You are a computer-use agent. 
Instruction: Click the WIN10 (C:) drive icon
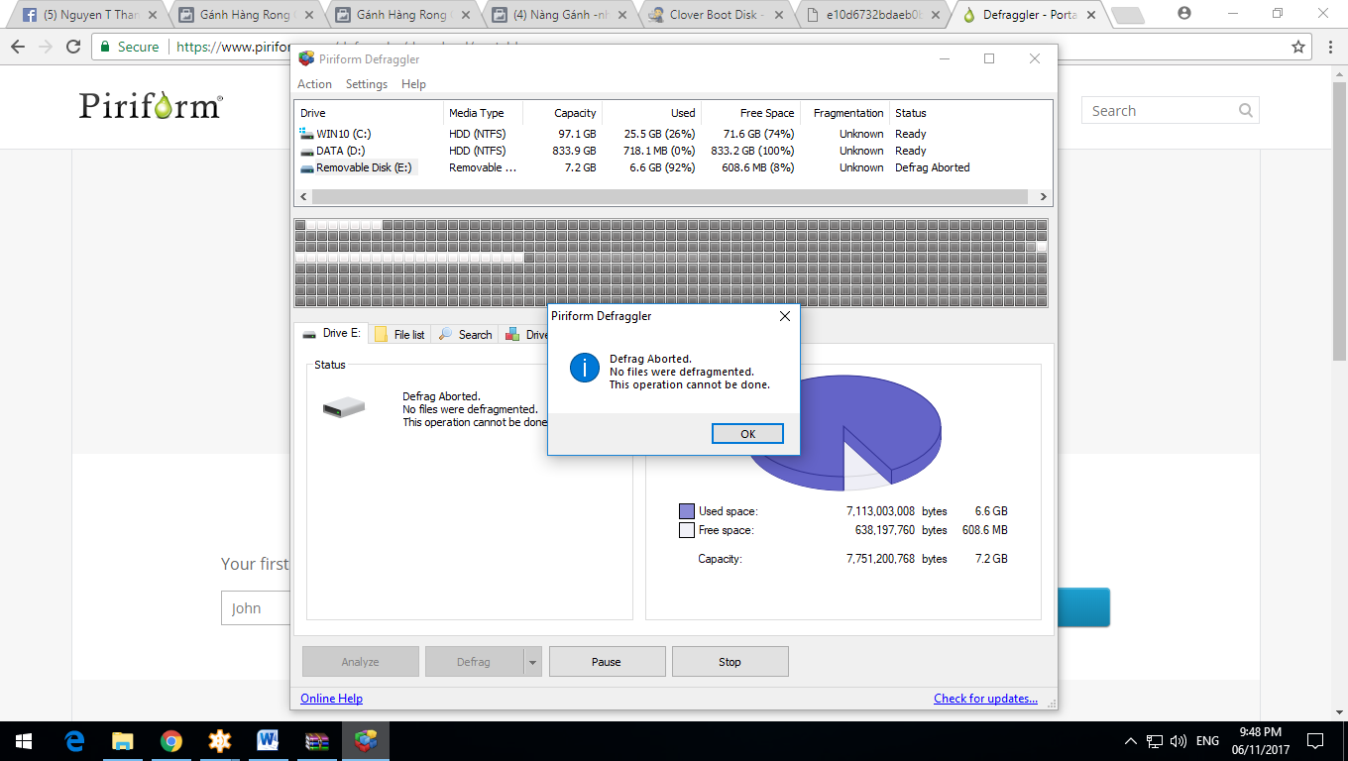tap(306, 134)
